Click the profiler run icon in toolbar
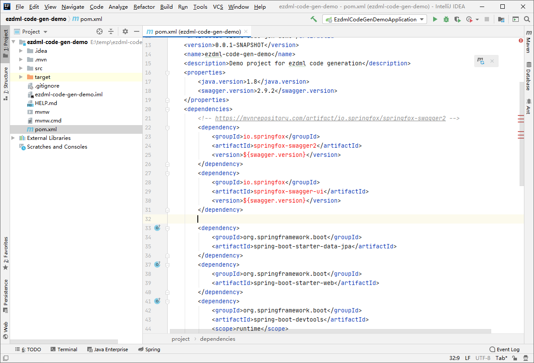The image size is (534, 363). [x=469, y=19]
